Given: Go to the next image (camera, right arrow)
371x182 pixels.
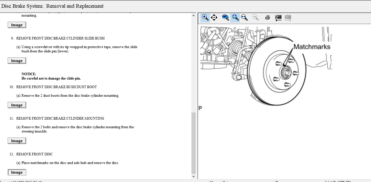Looking at the screenshot, I should click(x=288, y=17).
